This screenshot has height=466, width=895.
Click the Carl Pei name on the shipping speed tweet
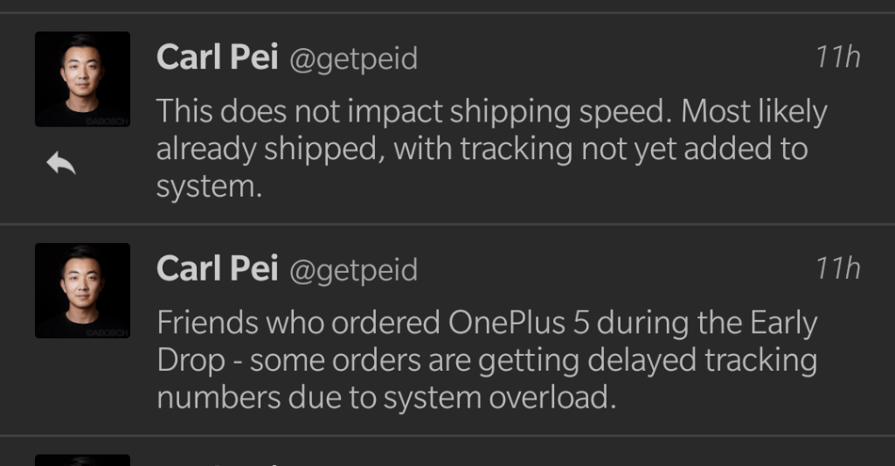coord(217,59)
